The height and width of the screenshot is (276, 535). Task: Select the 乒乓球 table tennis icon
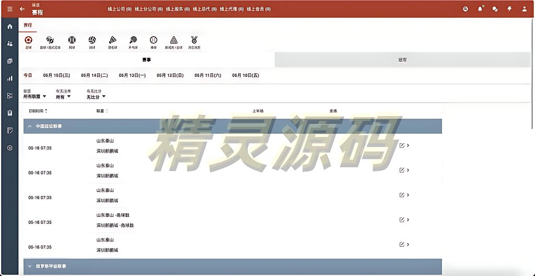click(x=133, y=42)
